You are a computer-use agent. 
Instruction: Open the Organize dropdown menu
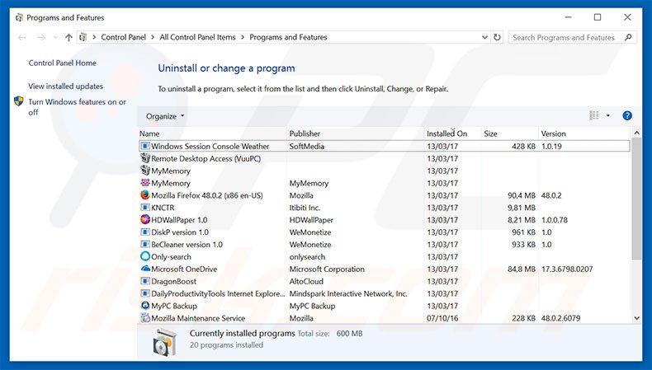(165, 116)
